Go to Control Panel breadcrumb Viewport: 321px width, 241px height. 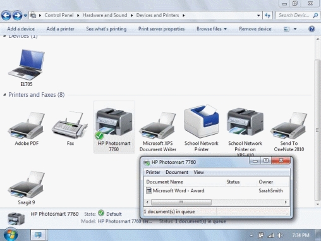[x=59, y=15]
